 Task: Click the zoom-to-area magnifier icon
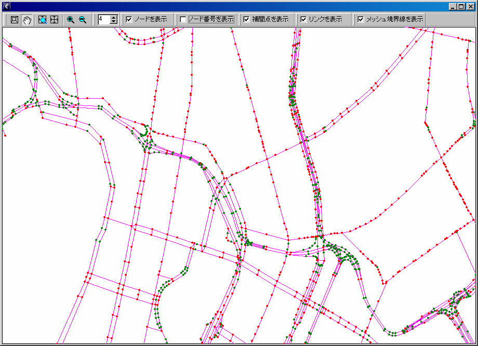43,19
